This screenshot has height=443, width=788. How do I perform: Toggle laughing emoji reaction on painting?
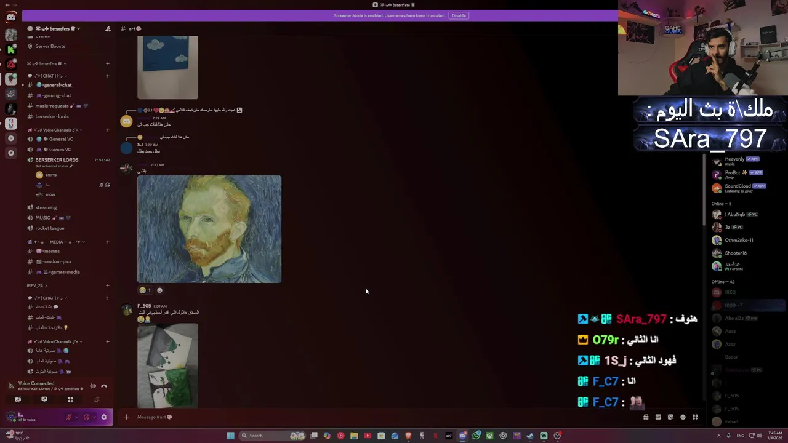[145, 290]
